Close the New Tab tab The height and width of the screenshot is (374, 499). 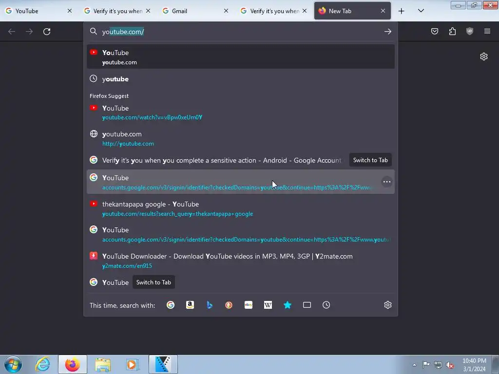tap(383, 11)
